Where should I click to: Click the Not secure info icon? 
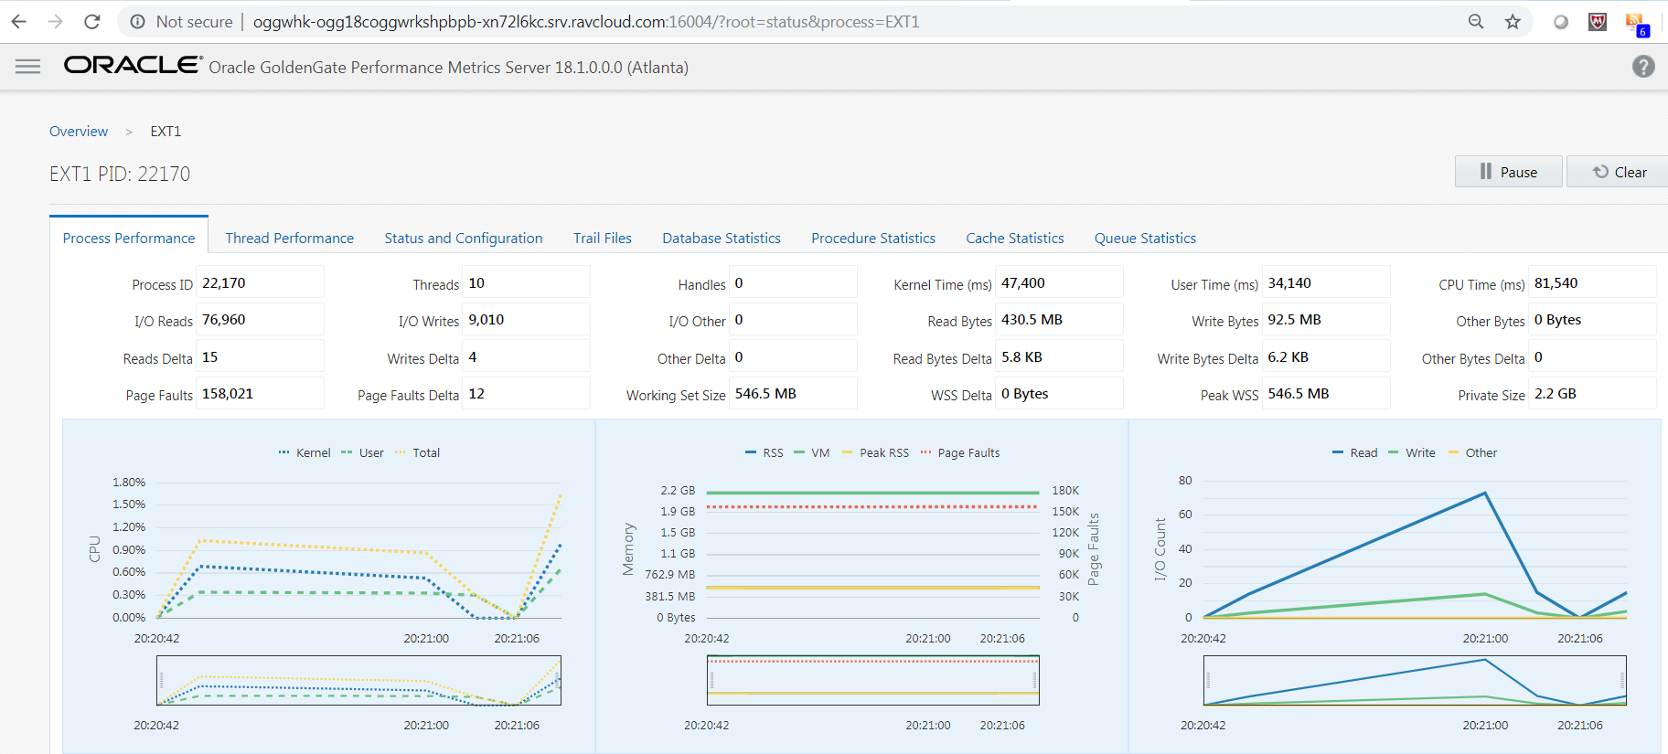[x=137, y=21]
